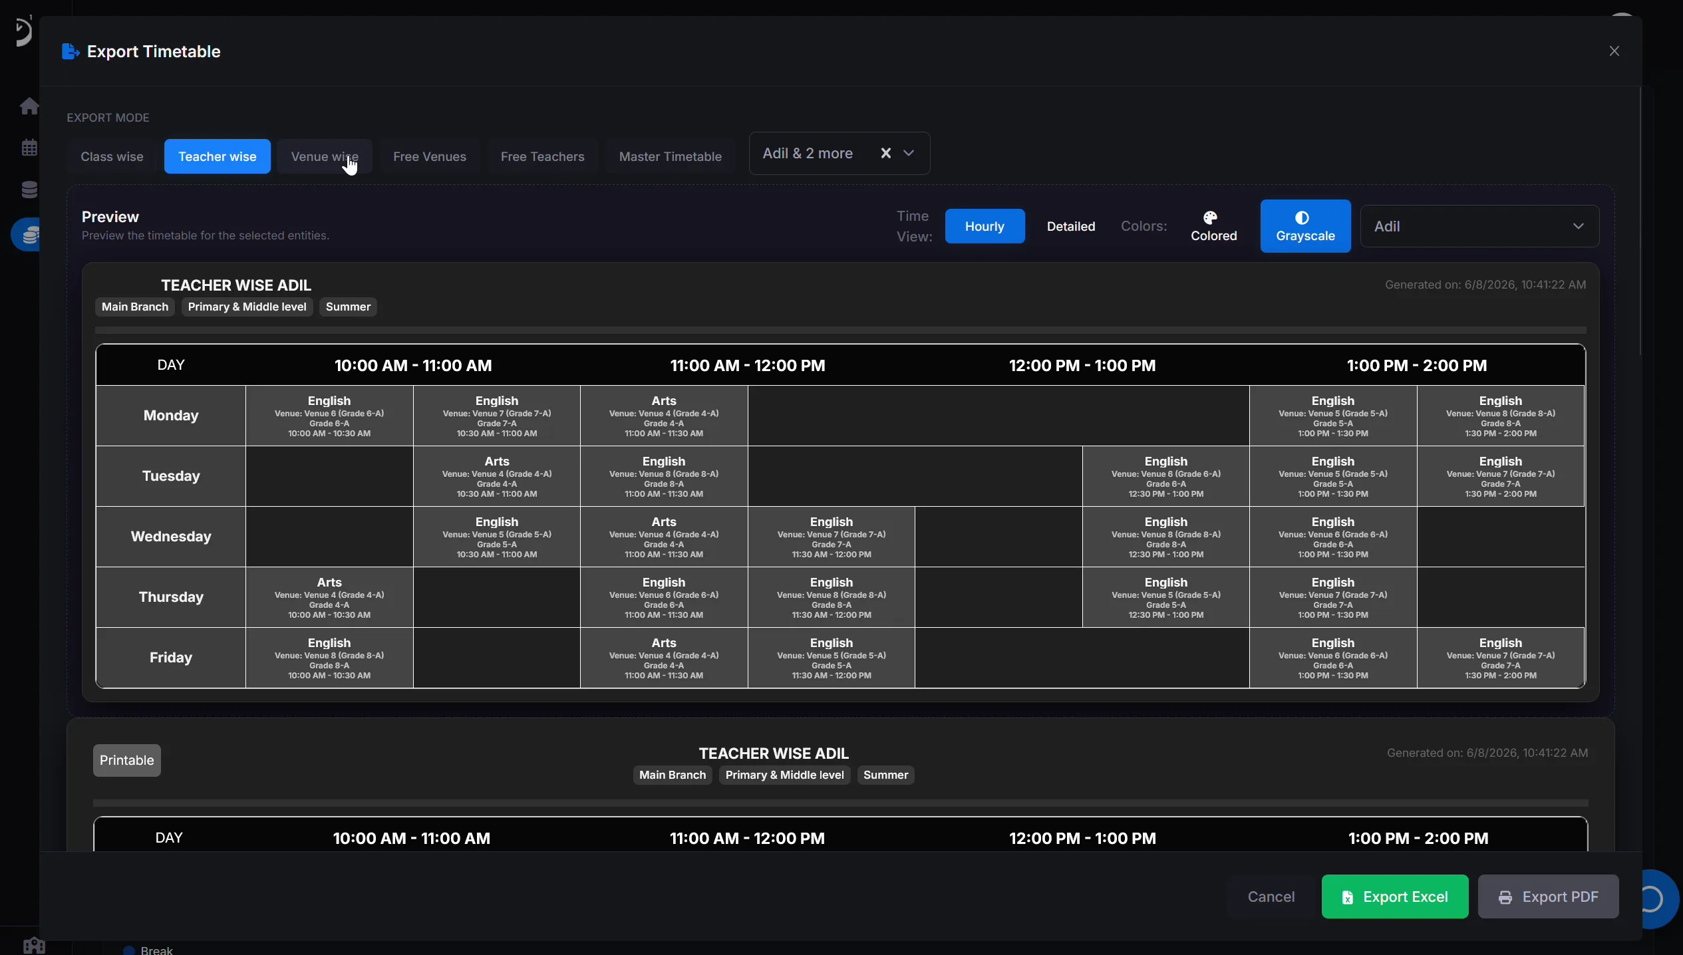Click the Break legend item behind the dialog
Image resolution: width=1683 pixels, height=955 pixels.
click(148, 950)
